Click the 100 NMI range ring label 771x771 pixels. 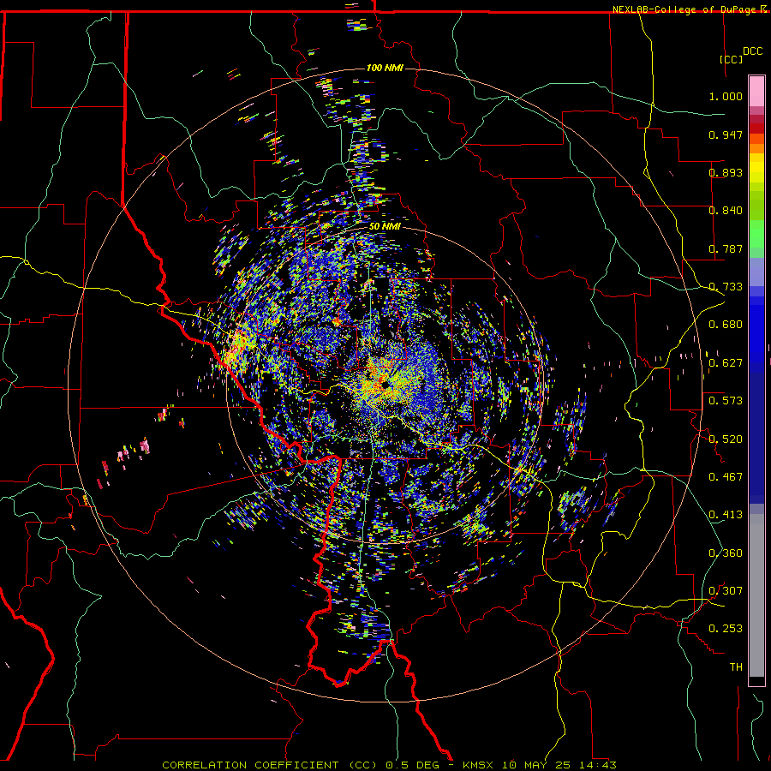pyautogui.click(x=385, y=68)
